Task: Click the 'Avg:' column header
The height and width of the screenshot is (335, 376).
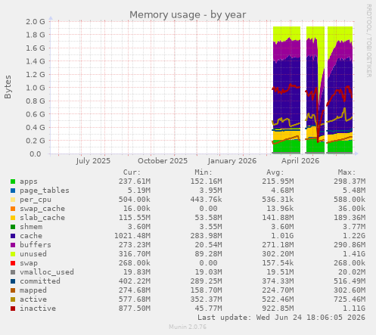Action: (x=275, y=172)
